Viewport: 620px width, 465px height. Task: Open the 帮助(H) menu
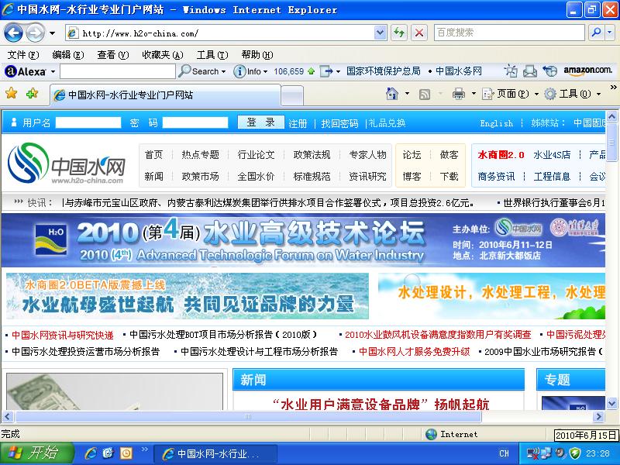(257, 55)
